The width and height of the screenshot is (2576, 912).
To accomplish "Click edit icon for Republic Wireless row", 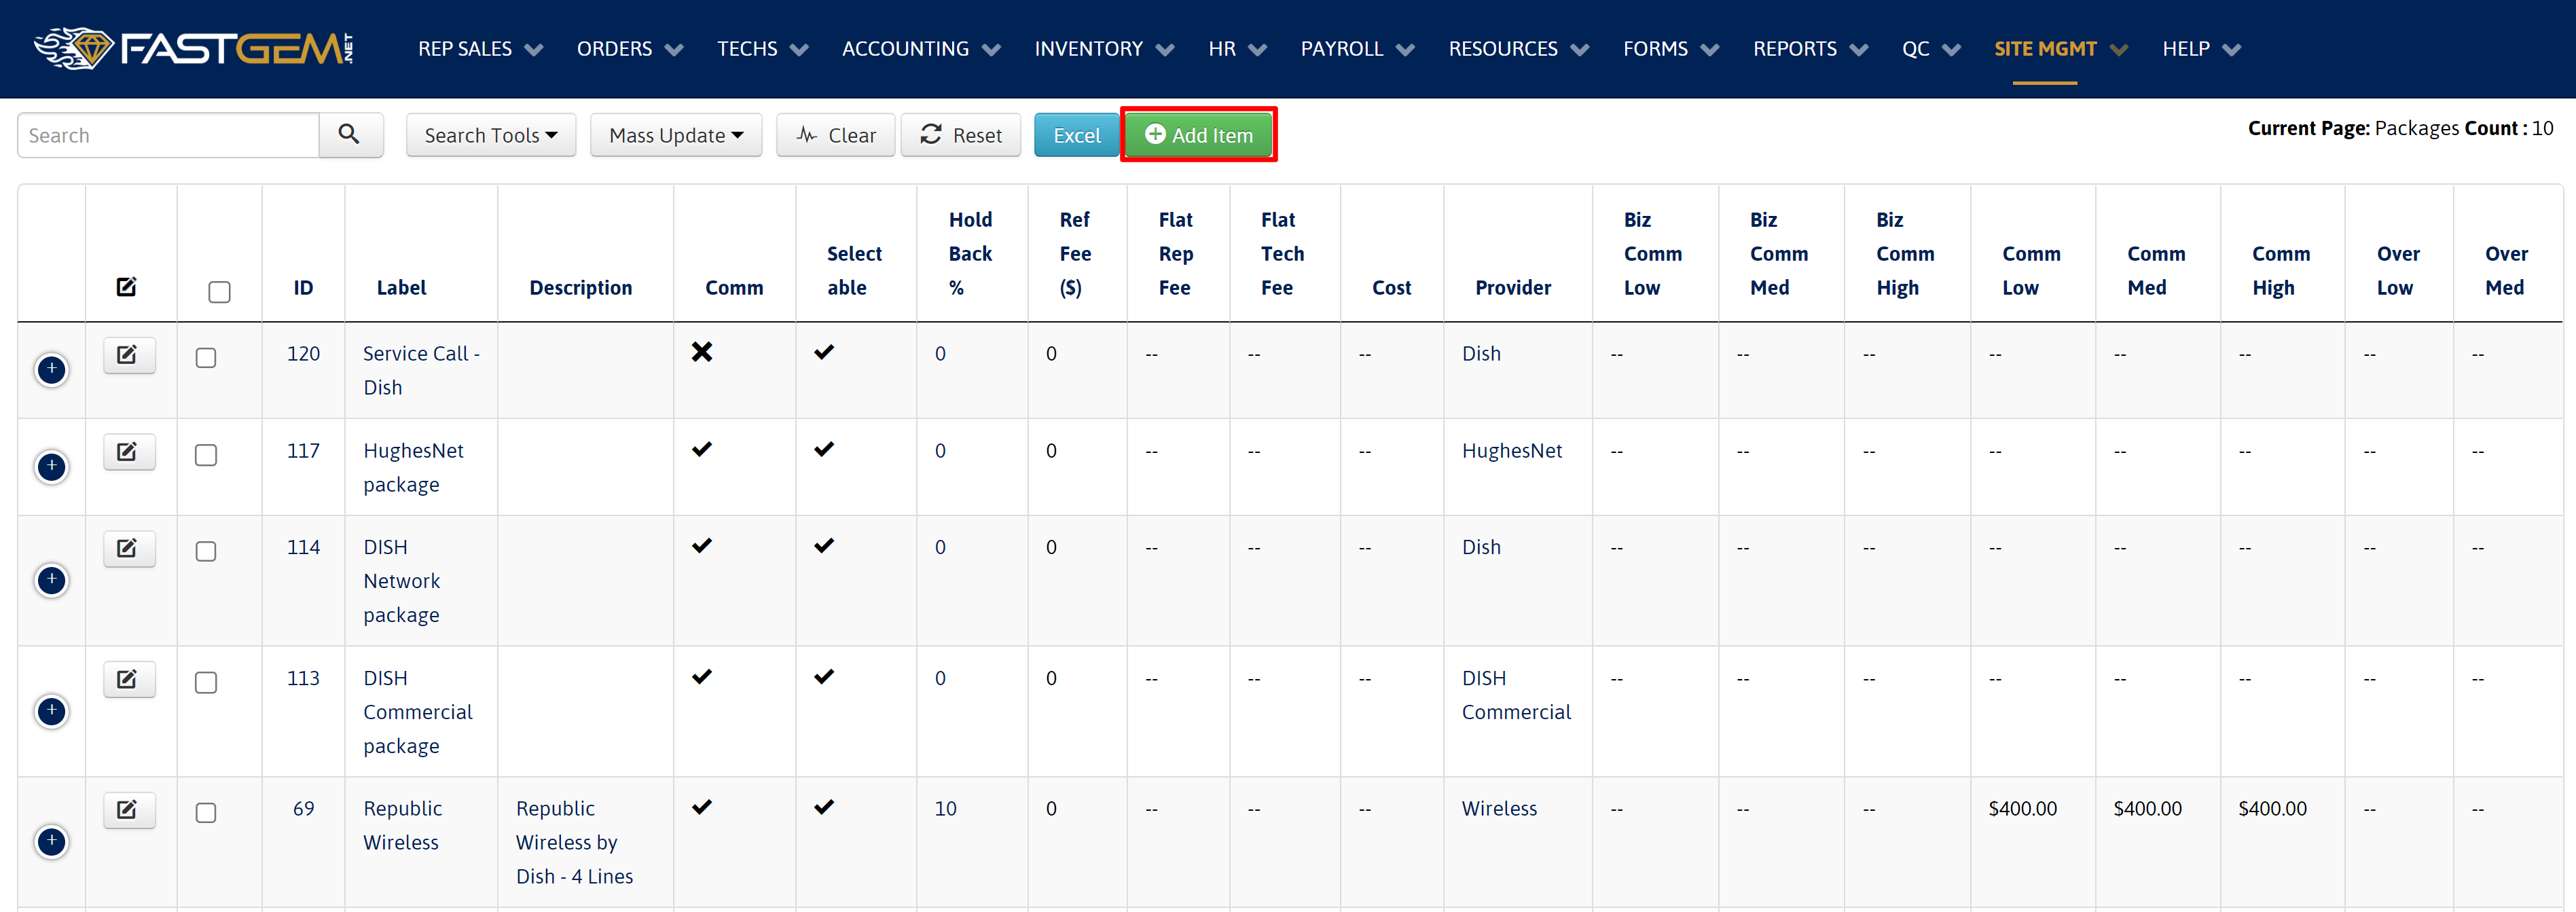I will 129,809.
